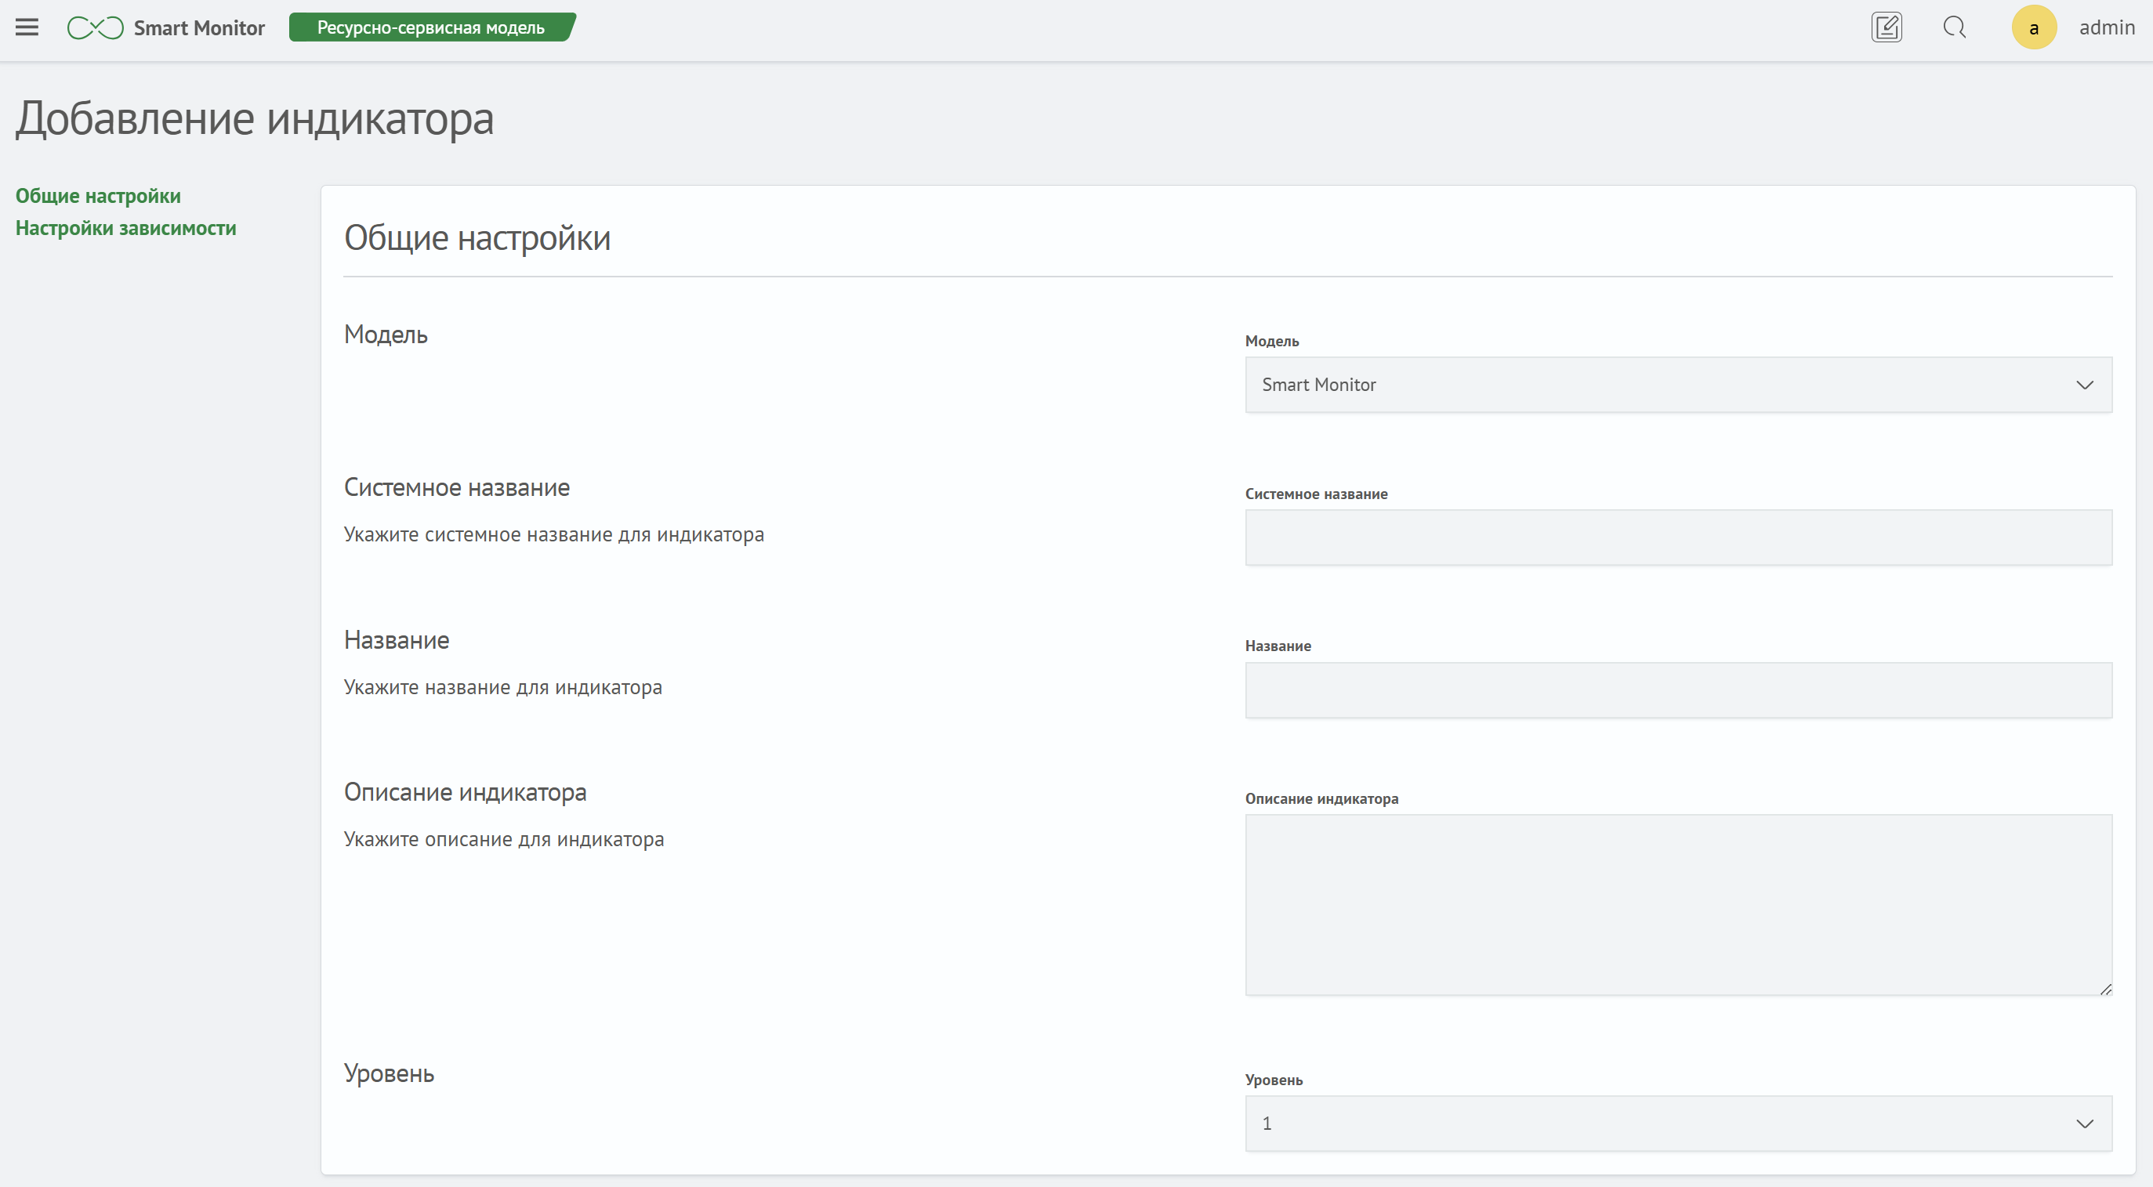This screenshot has height=1187, width=2153.
Task: Click into the Описание индикатора textarea
Action: coord(1678,905)
